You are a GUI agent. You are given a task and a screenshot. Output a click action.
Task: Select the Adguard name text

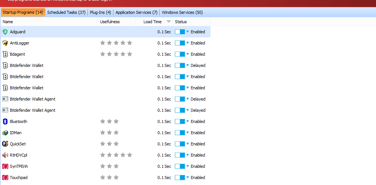(18, 32)
